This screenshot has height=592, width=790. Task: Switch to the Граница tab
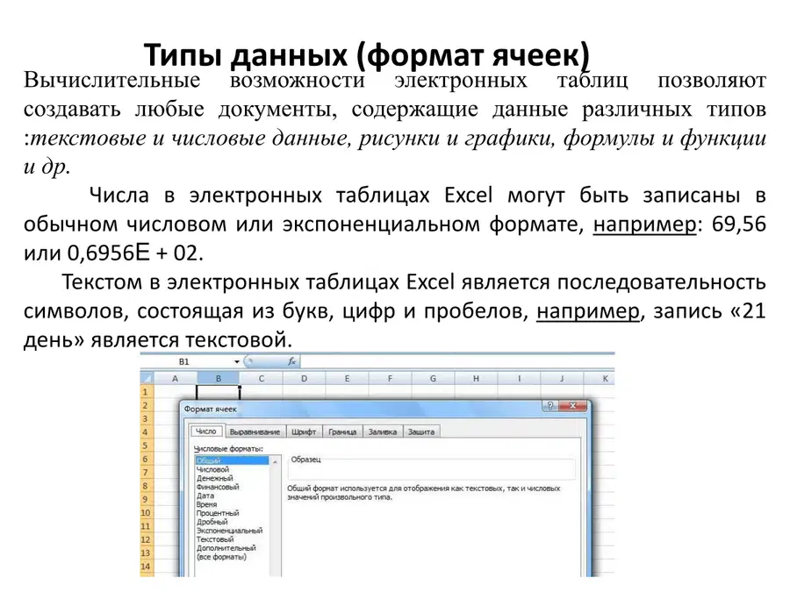(x=342, y=432)
